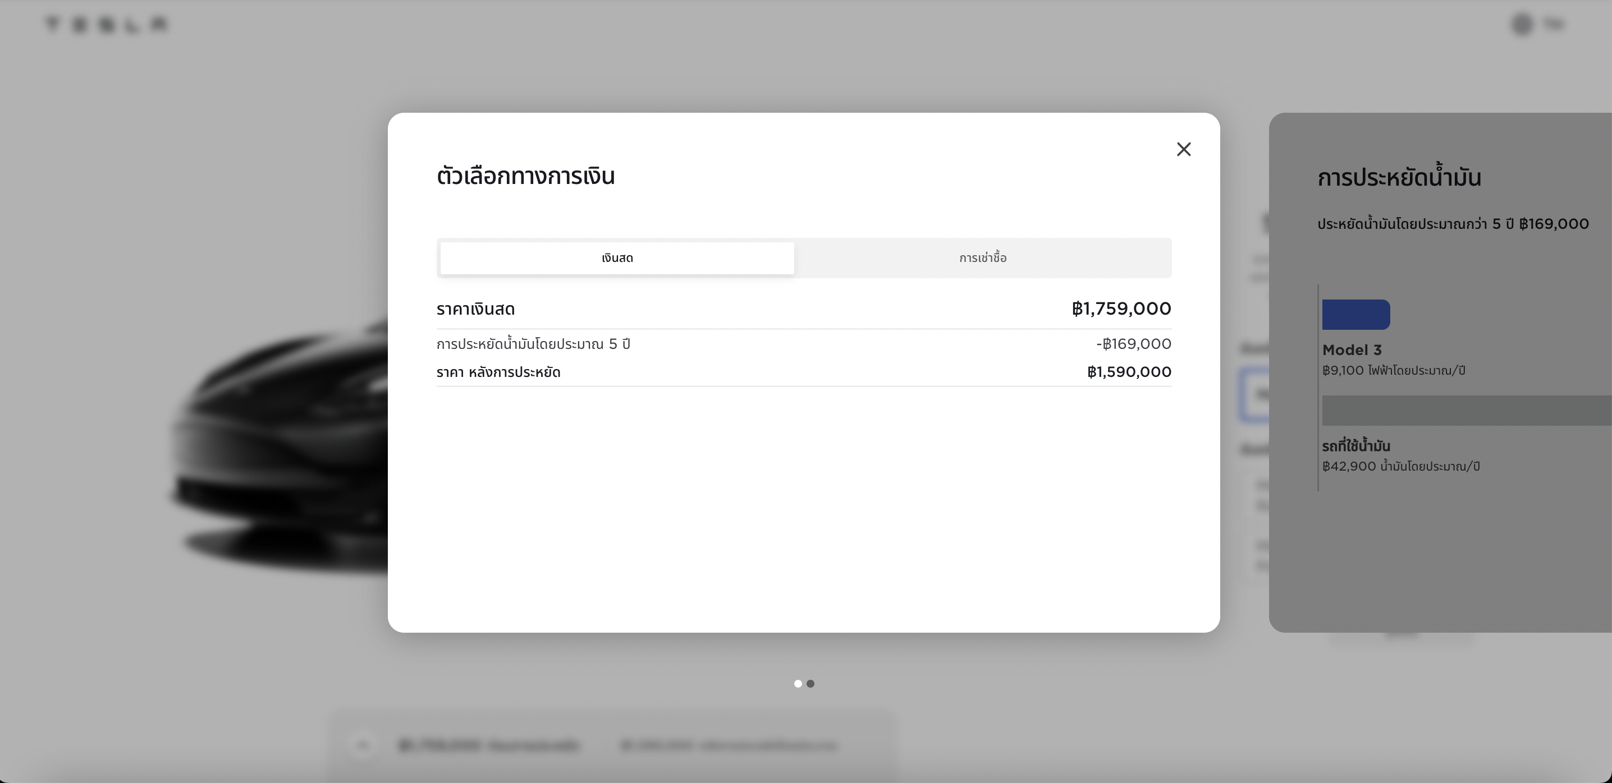Go to second carousel dot
This screenshot has height=783, width=1612.
pyautogui.click(x=810, y=684)
